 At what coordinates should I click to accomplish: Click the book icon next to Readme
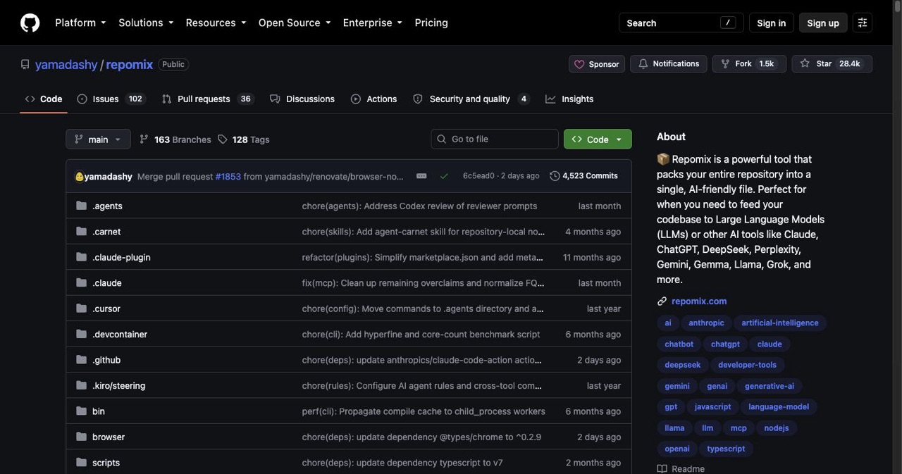pos(662,469)
